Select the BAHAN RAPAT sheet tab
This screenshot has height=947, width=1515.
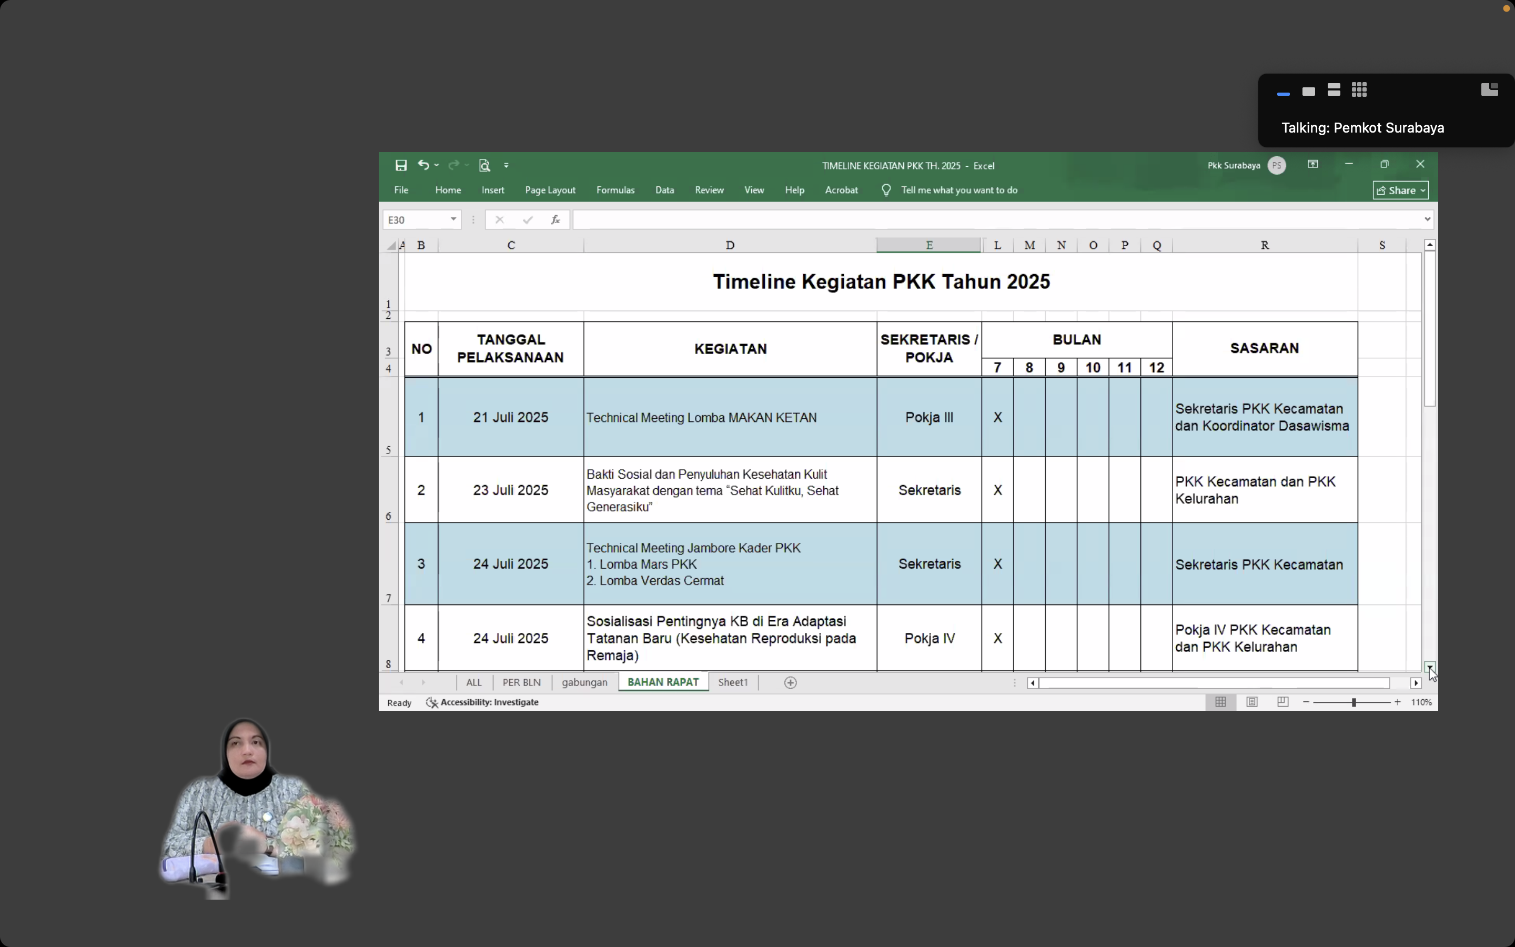point(663,682)
